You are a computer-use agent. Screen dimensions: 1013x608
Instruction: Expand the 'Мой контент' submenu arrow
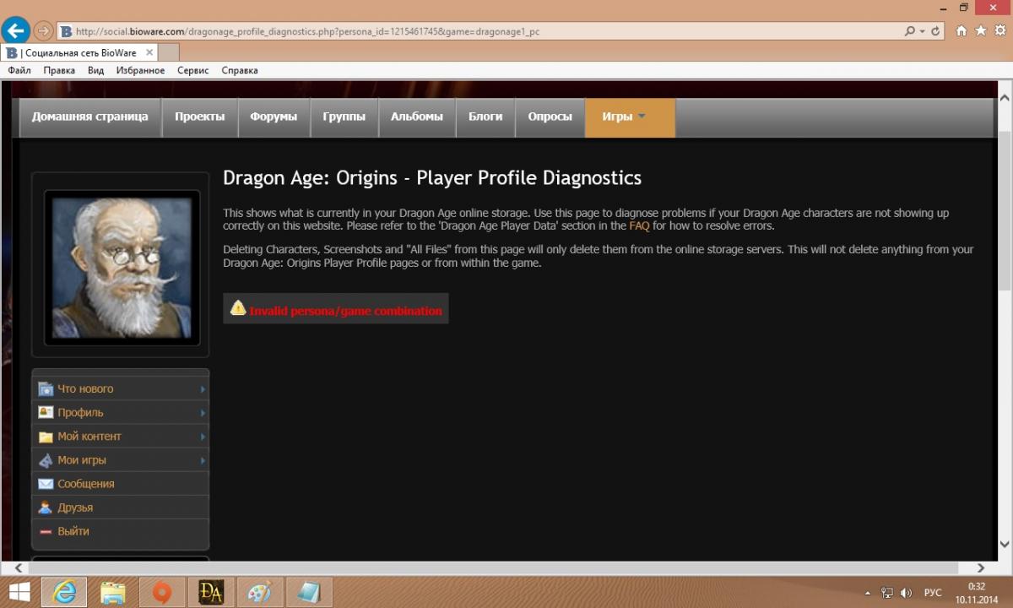(x=203, y=437)
